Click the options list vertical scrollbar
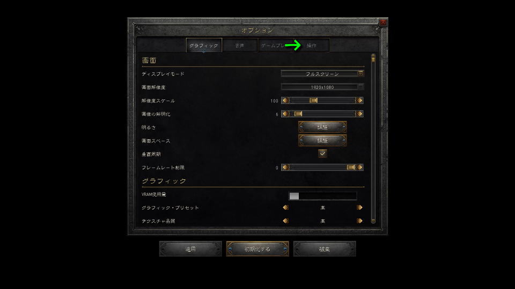Viewport: 515px width, 289px height. pos(373,139)
